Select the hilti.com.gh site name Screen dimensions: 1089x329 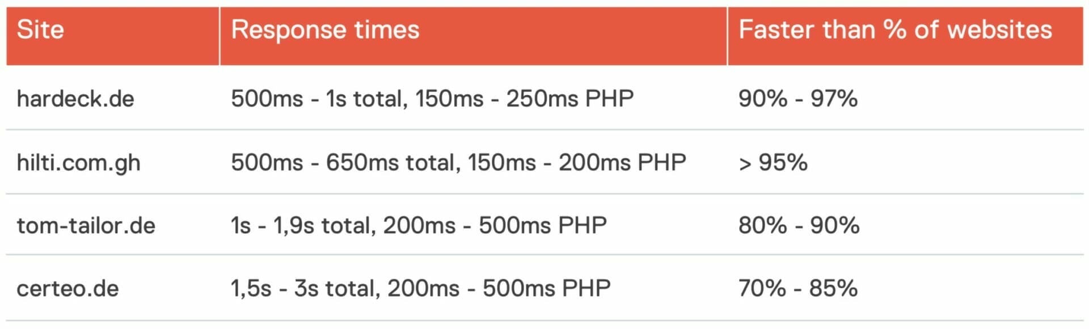point(78,163)
